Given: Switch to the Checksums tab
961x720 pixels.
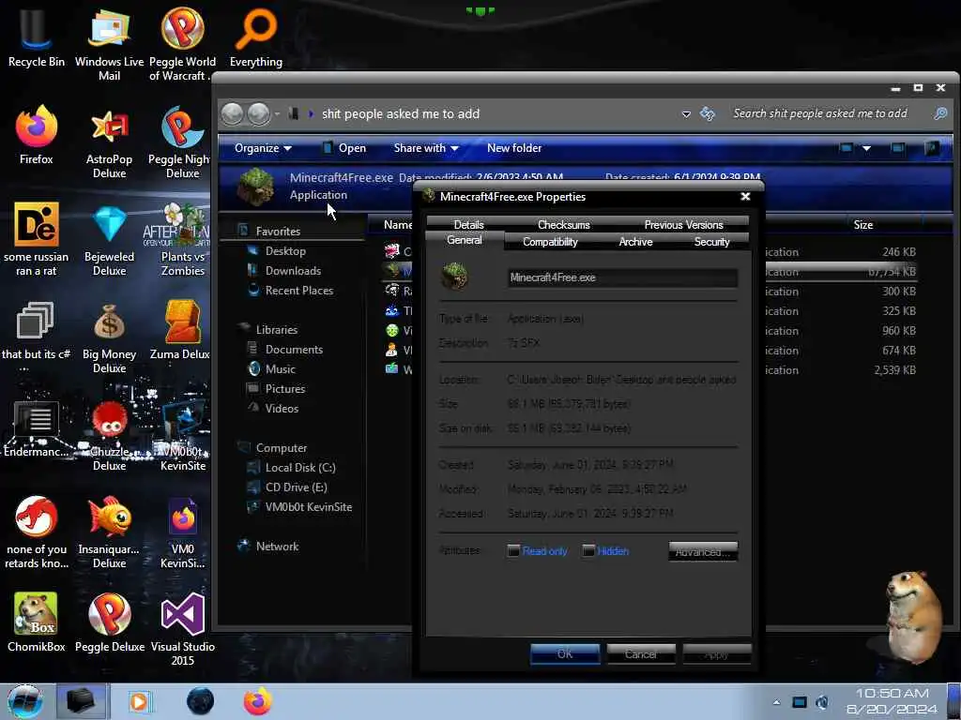Looking at the screenshot, I should 564,225.
